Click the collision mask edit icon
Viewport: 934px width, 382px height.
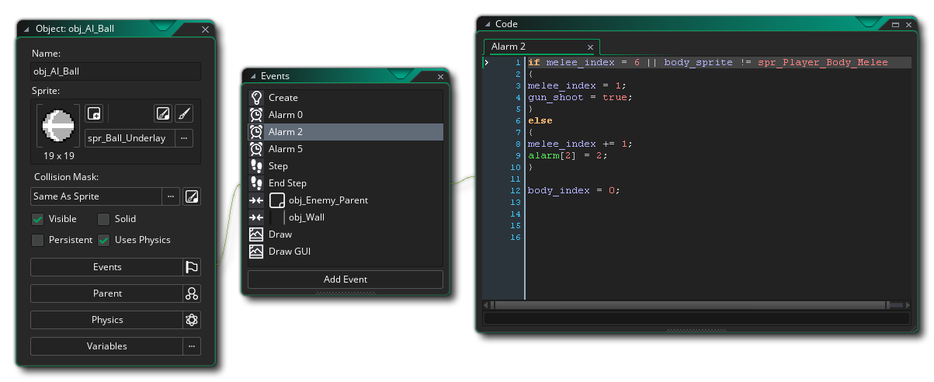[192, 196]
